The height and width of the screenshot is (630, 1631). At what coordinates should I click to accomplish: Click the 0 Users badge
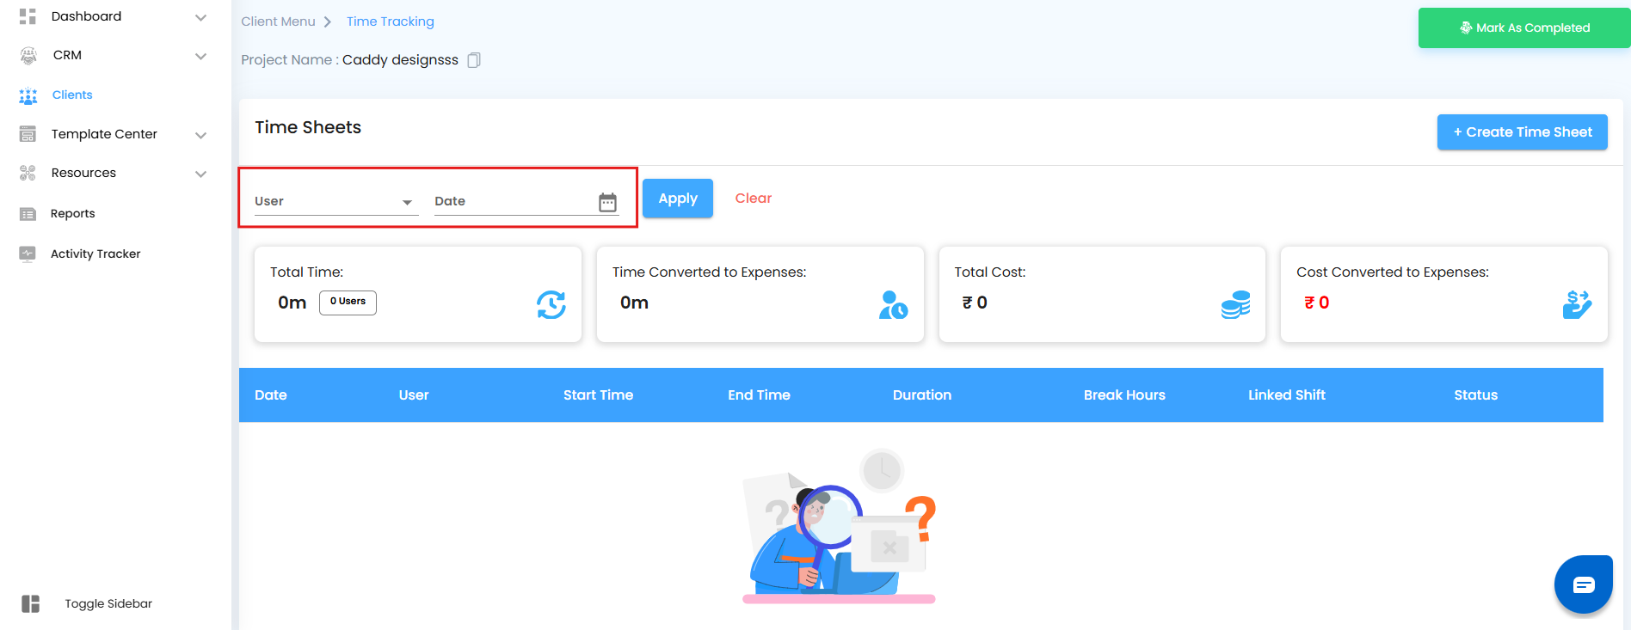click(348, 302)
